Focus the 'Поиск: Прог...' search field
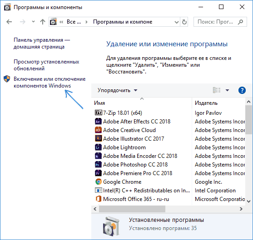253x240 pixels. click(220, 22)
